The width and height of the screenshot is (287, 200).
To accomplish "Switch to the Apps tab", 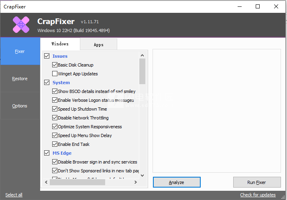I will pos(98,44).
